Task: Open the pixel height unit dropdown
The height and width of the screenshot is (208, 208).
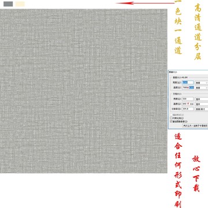Action: pyautogui.click(x=202, y=88)
